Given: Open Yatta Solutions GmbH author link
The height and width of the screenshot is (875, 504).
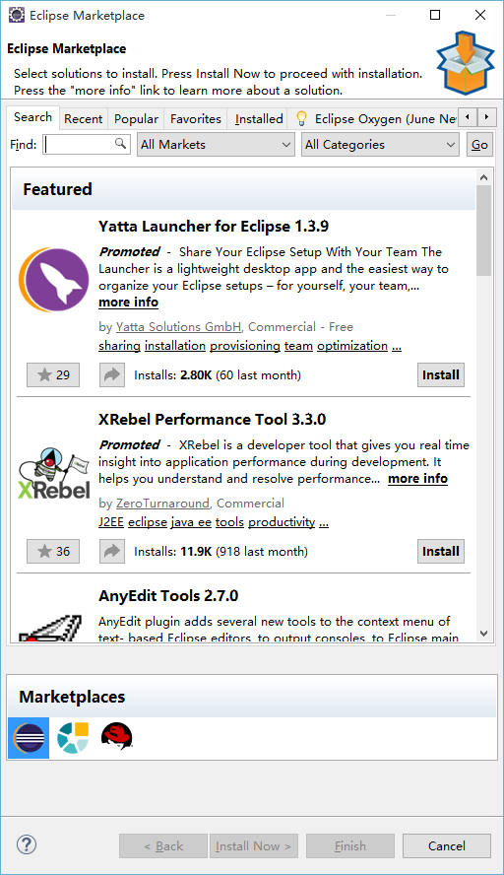Looking at the screenshot, I should 178,327.
